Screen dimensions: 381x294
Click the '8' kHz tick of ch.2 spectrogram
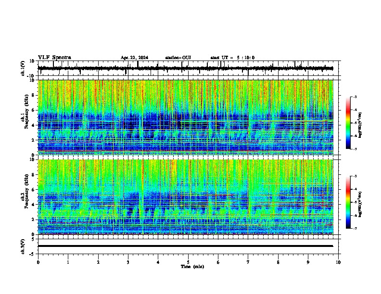click(x=33, y=175)
